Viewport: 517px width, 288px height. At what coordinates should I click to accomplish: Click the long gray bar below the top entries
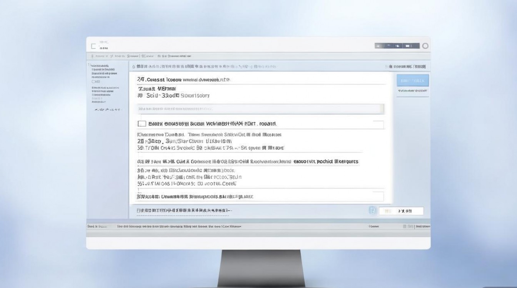[260, 109]
